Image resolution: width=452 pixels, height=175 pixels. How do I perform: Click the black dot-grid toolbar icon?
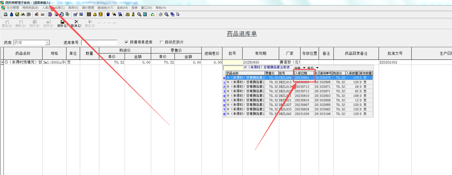[89, 14]
